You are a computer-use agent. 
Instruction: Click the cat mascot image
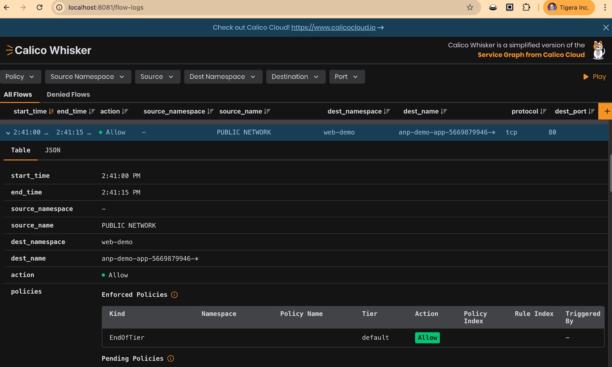coord(599,50)
